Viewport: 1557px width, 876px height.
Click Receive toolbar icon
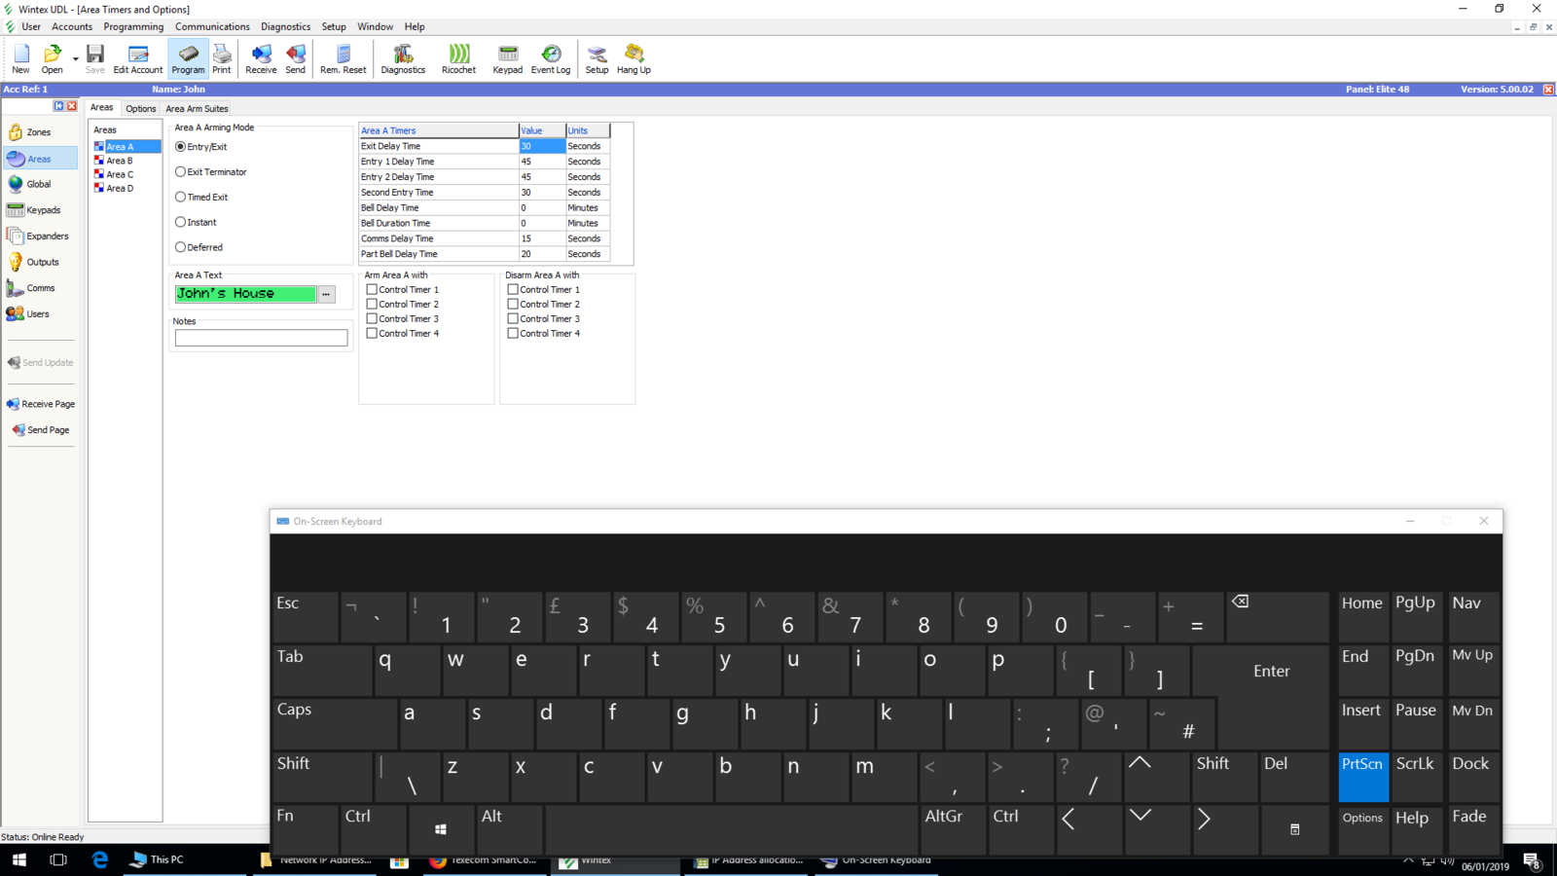(x=261, y=58)
